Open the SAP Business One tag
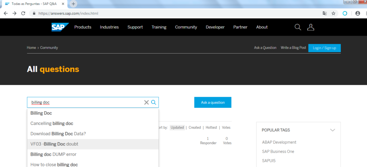This screenshot has height=167, width=367. 278,151
